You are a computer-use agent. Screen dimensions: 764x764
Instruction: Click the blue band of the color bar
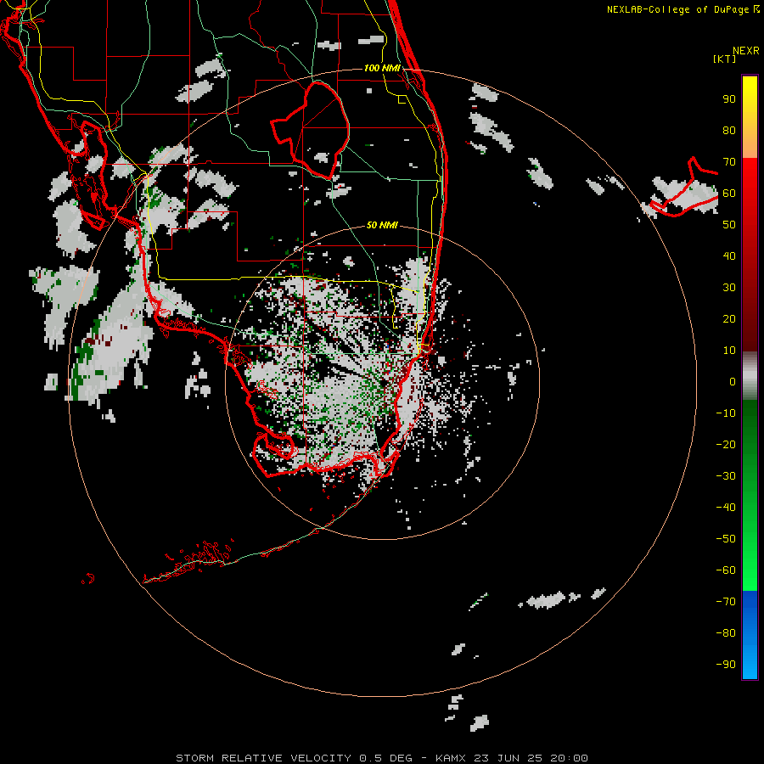pyautogui.click(x=750, y=635)
